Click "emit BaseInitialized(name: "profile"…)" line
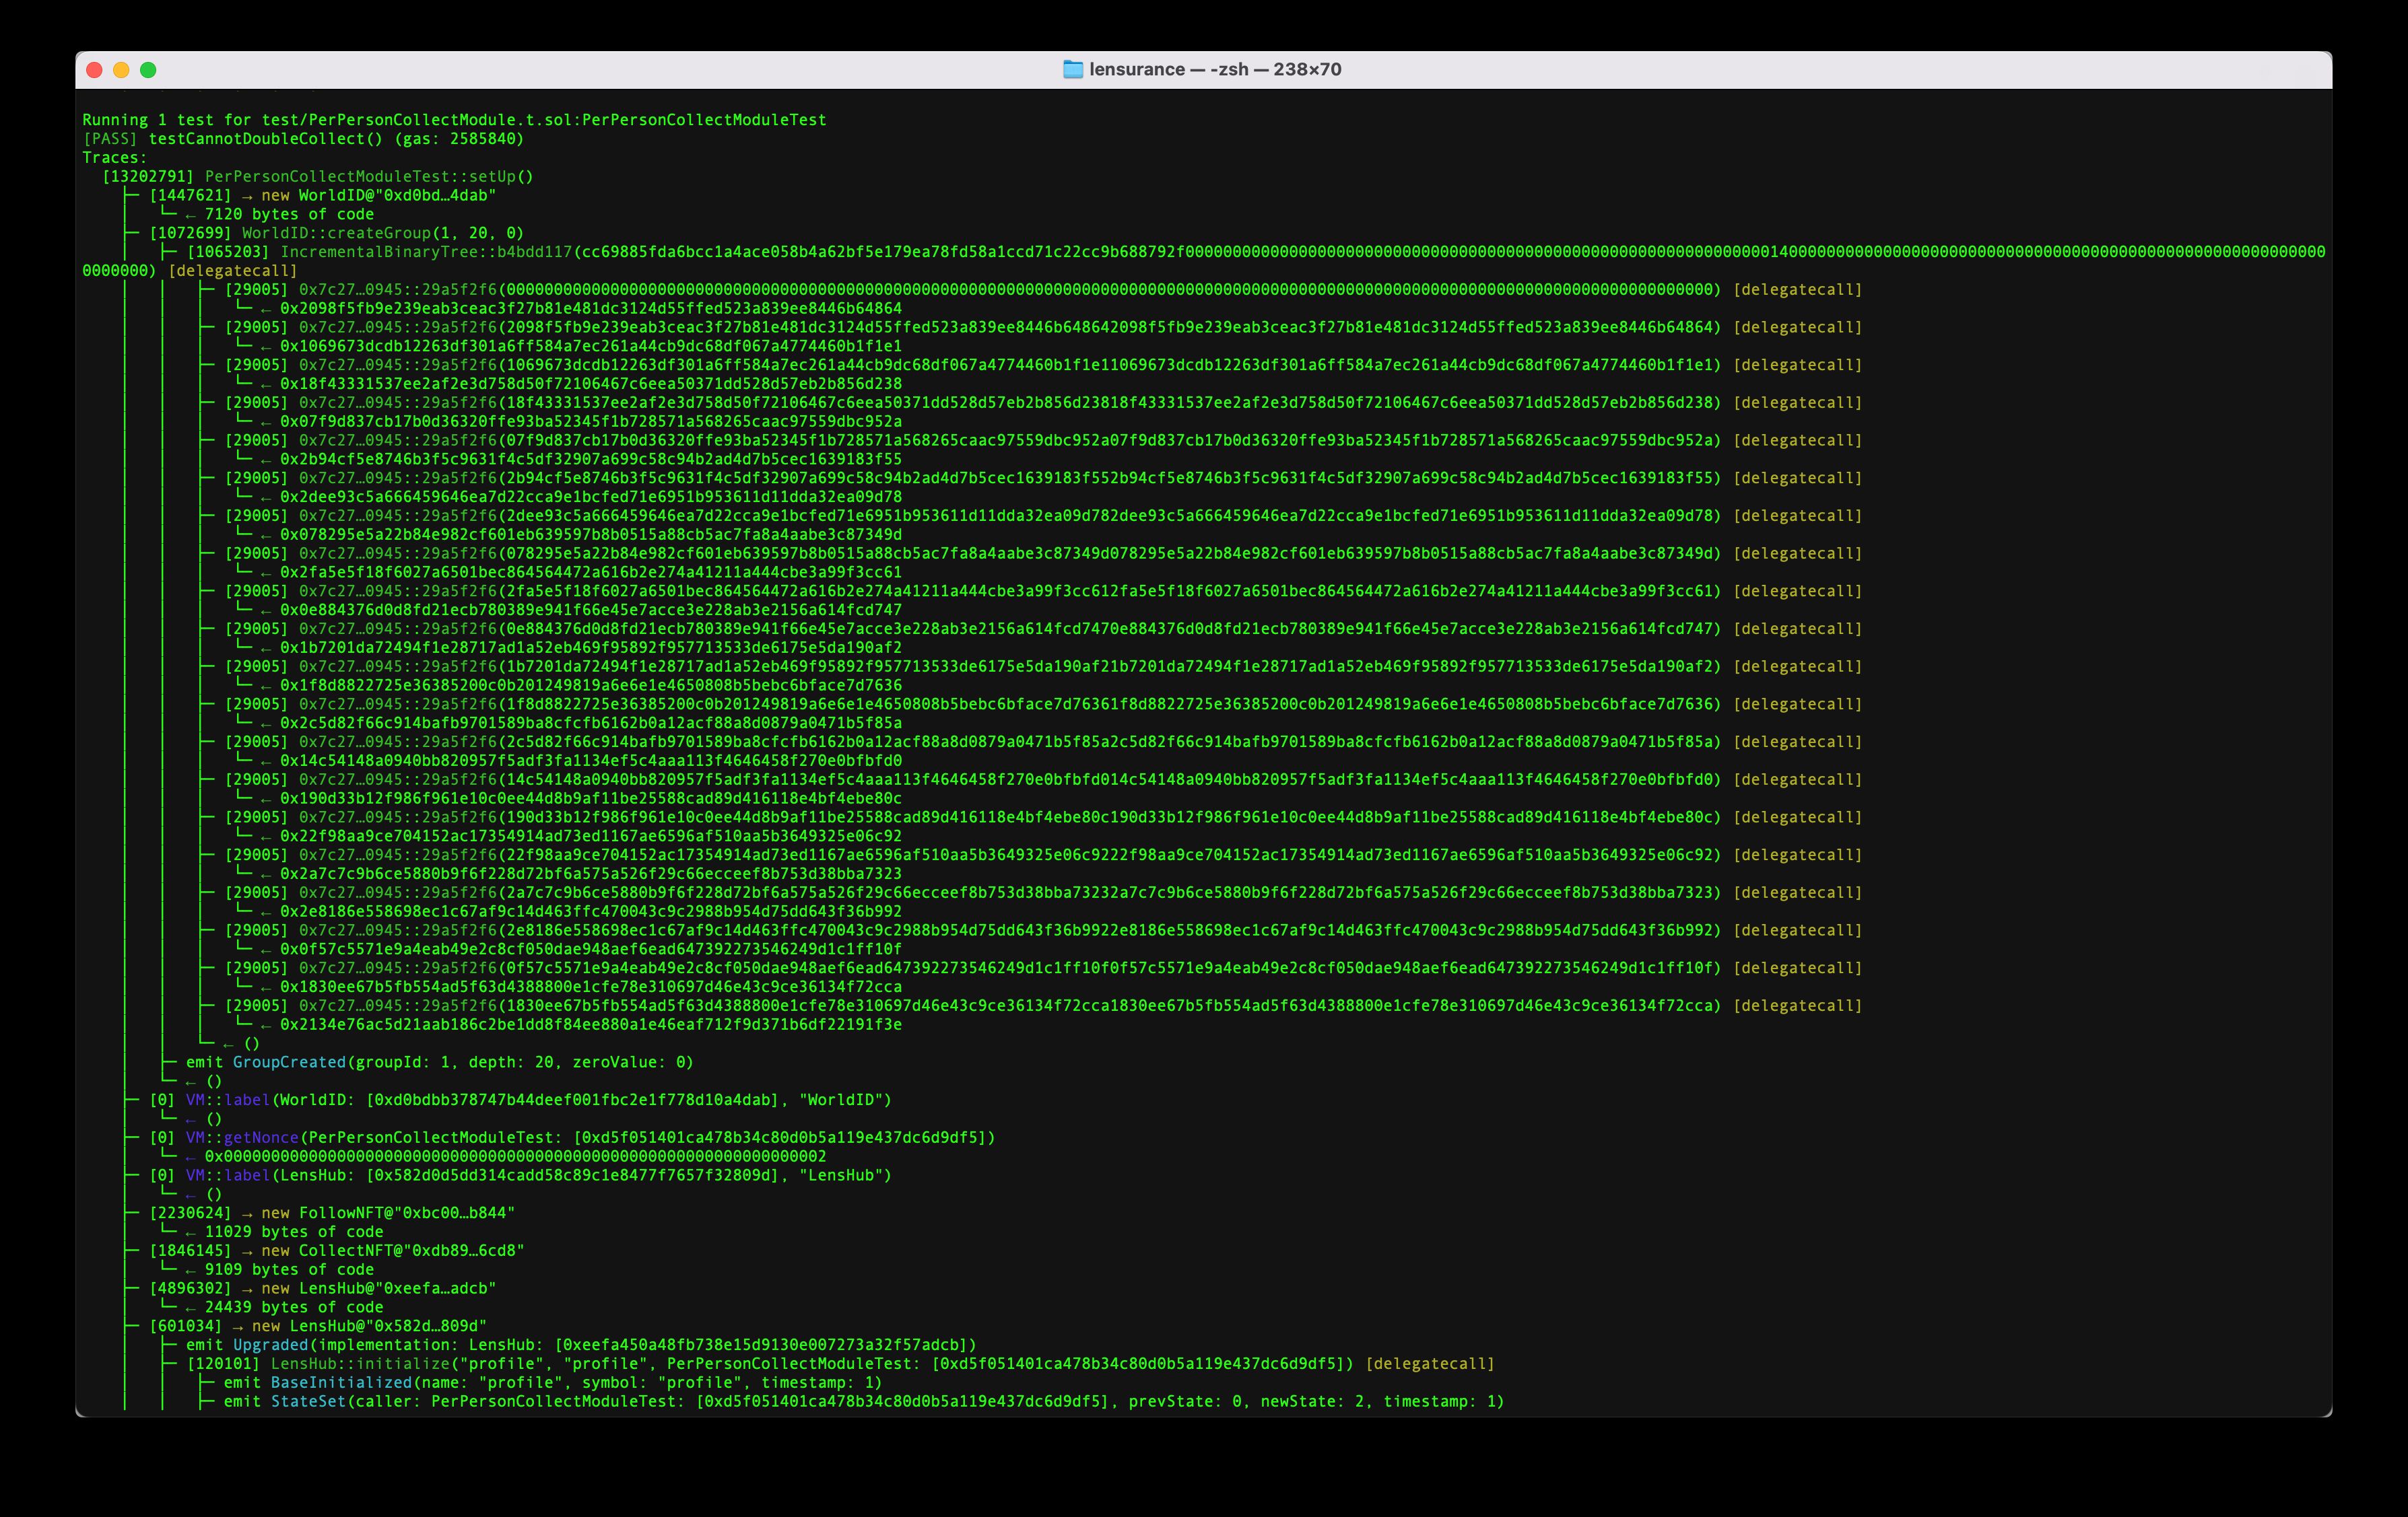 tap(553, 1383)
